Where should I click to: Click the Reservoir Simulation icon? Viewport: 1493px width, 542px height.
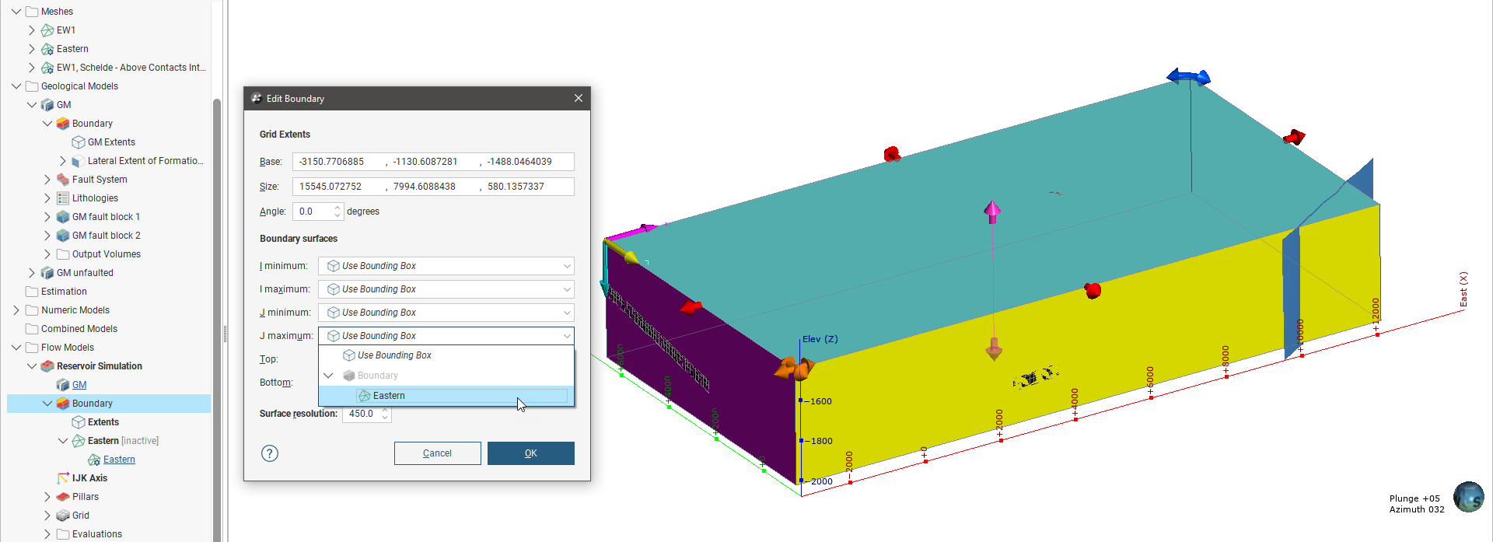(x=47, y=366)
